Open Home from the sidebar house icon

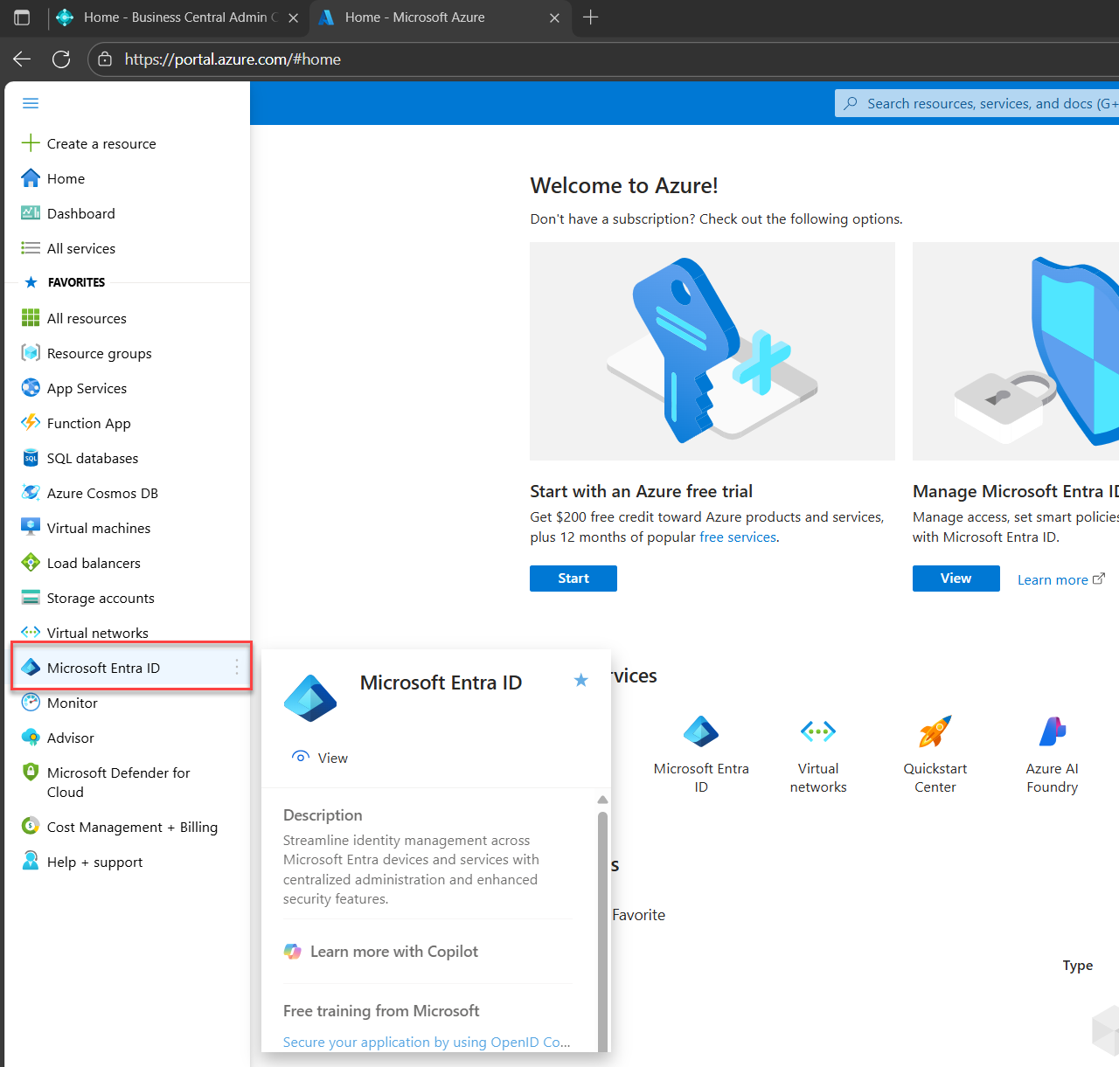[x=31, y=178]
